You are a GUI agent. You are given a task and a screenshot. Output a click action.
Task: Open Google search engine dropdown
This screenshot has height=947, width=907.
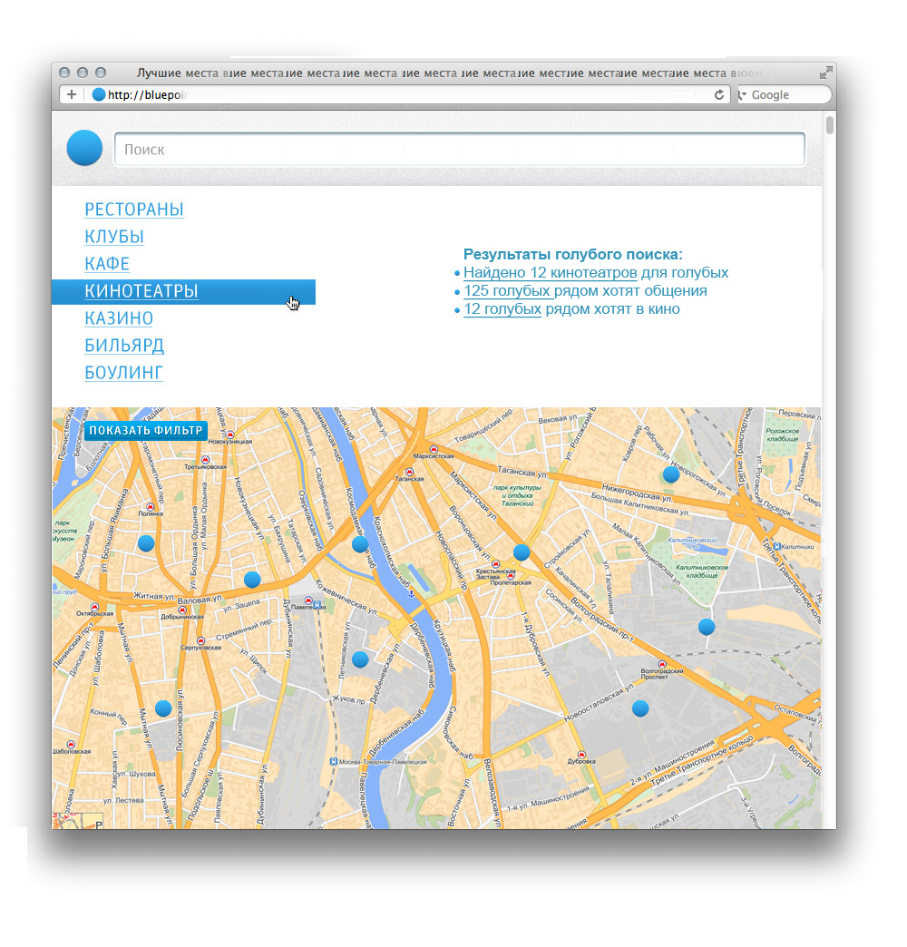tap(743, 95)
